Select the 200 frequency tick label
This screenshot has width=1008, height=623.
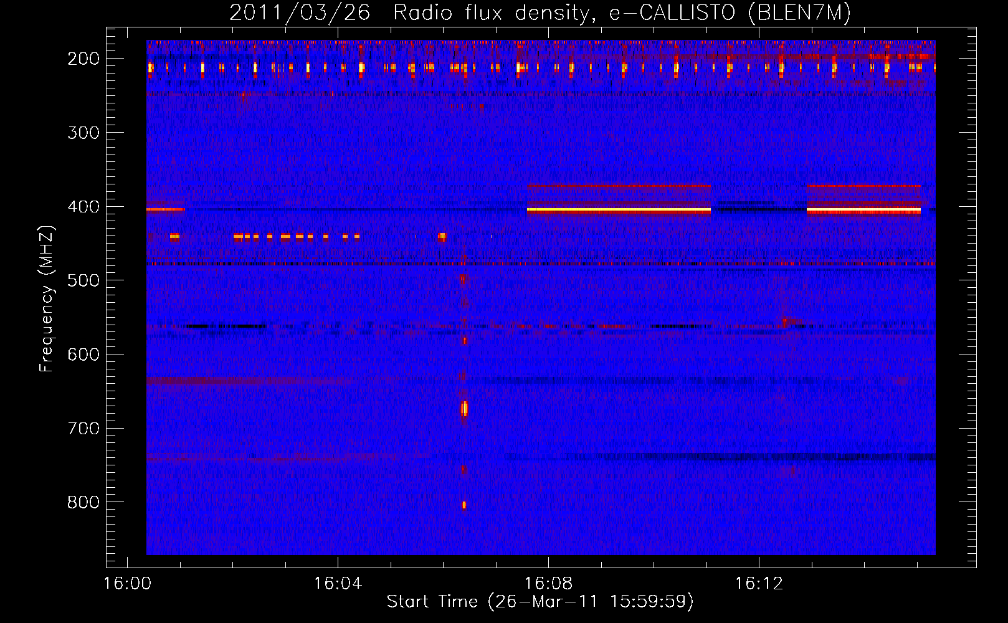coord(83,59)
